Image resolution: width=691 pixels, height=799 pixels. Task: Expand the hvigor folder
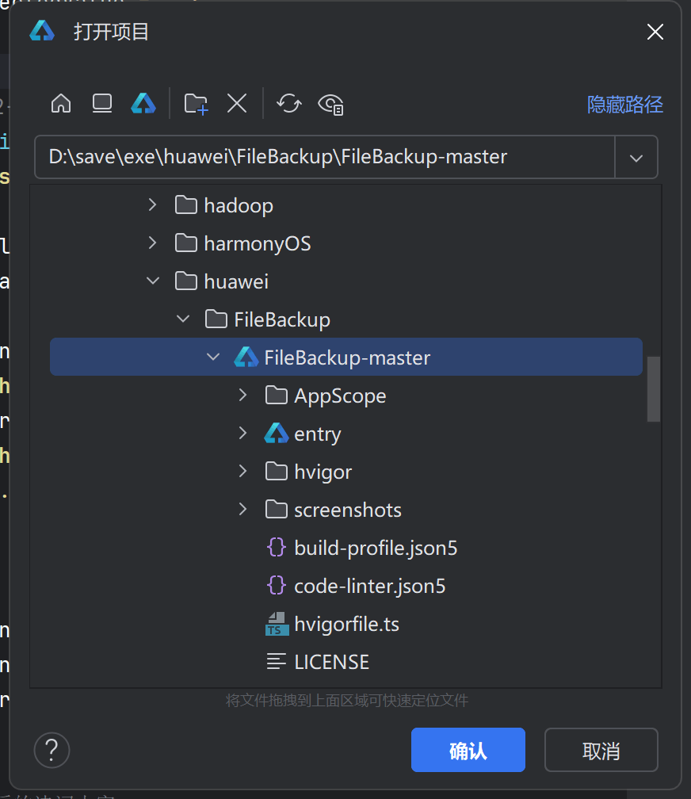tap(242, 471)
